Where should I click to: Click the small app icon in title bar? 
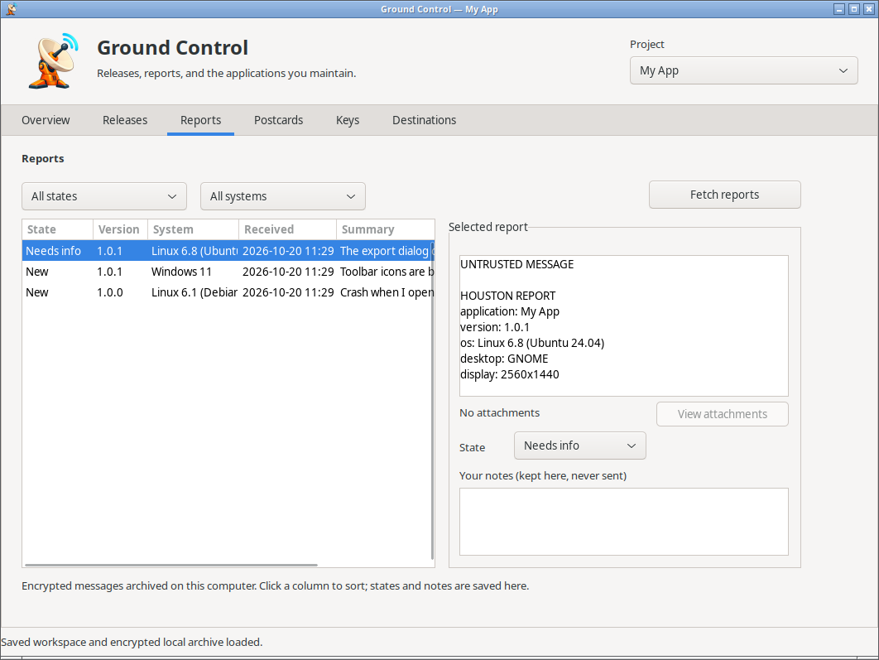click(11, 9)
